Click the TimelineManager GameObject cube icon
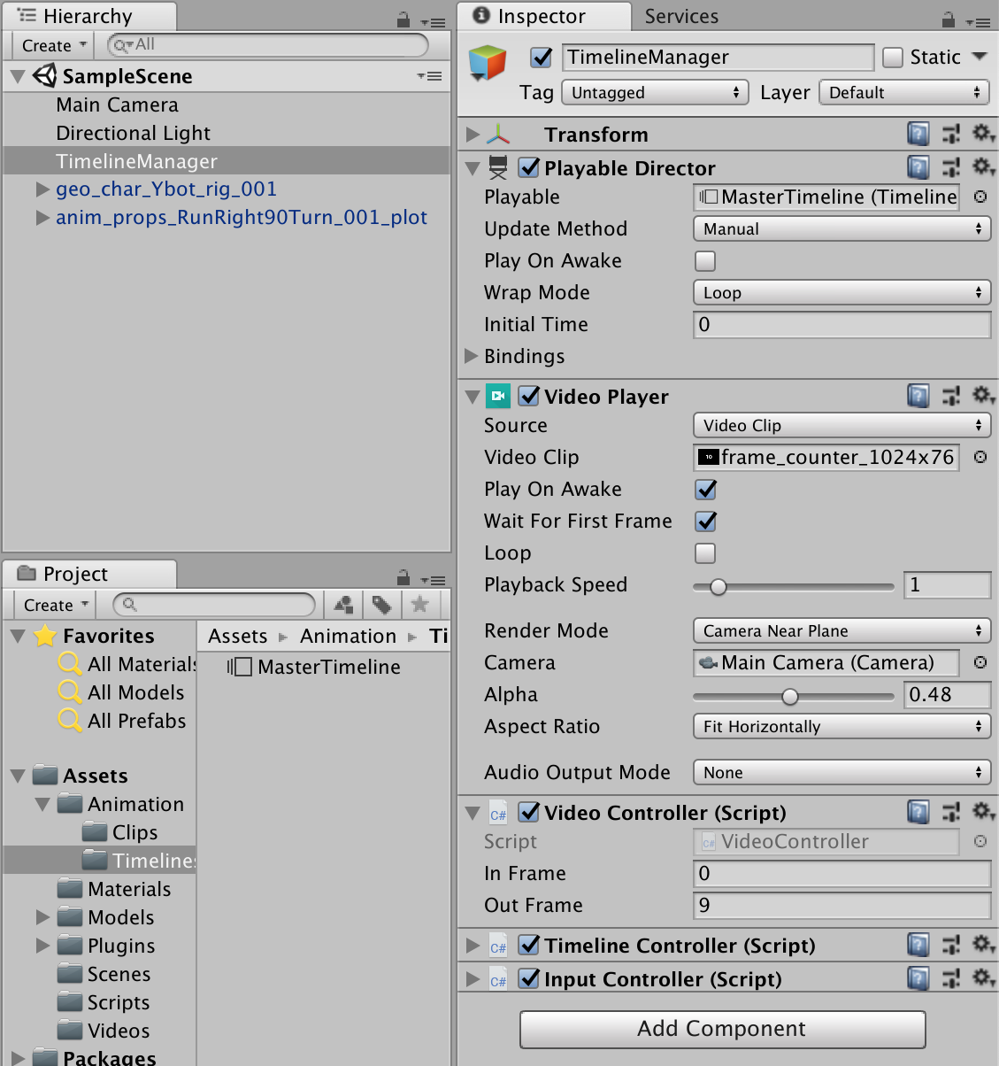Screen dimensions: 999x1066 pyautogui.click(x=488, y=64)
